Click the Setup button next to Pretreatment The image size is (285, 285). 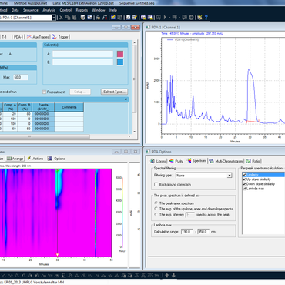(80, 92)
